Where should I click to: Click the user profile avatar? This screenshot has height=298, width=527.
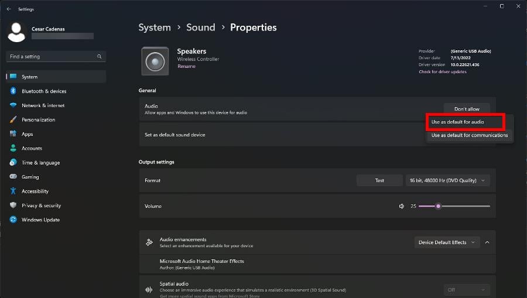tap(16, 32)
